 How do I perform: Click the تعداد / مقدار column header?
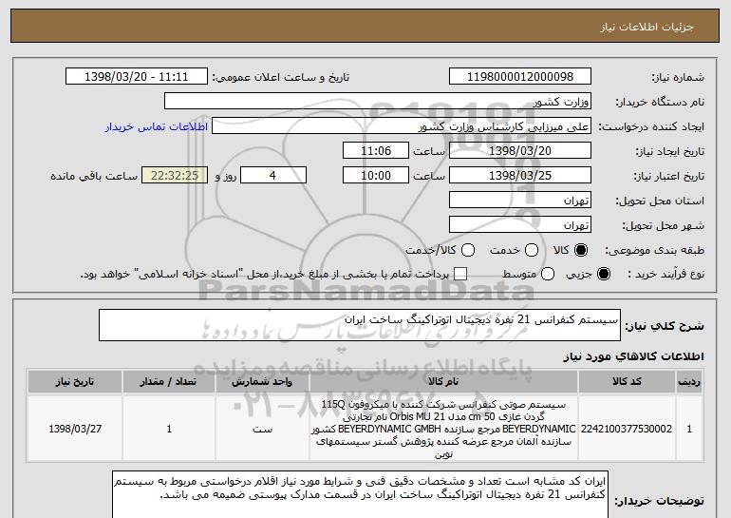pyautogui.click(x=169, y=382)
